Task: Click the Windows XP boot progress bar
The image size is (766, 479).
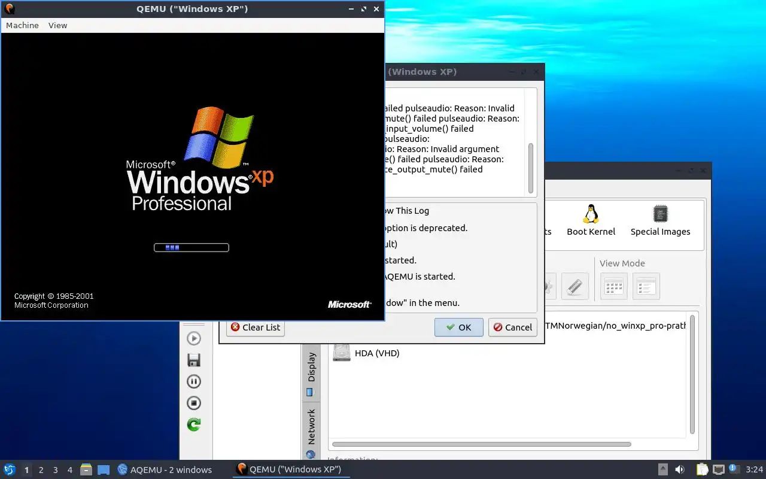Action: tap(191, 247)
